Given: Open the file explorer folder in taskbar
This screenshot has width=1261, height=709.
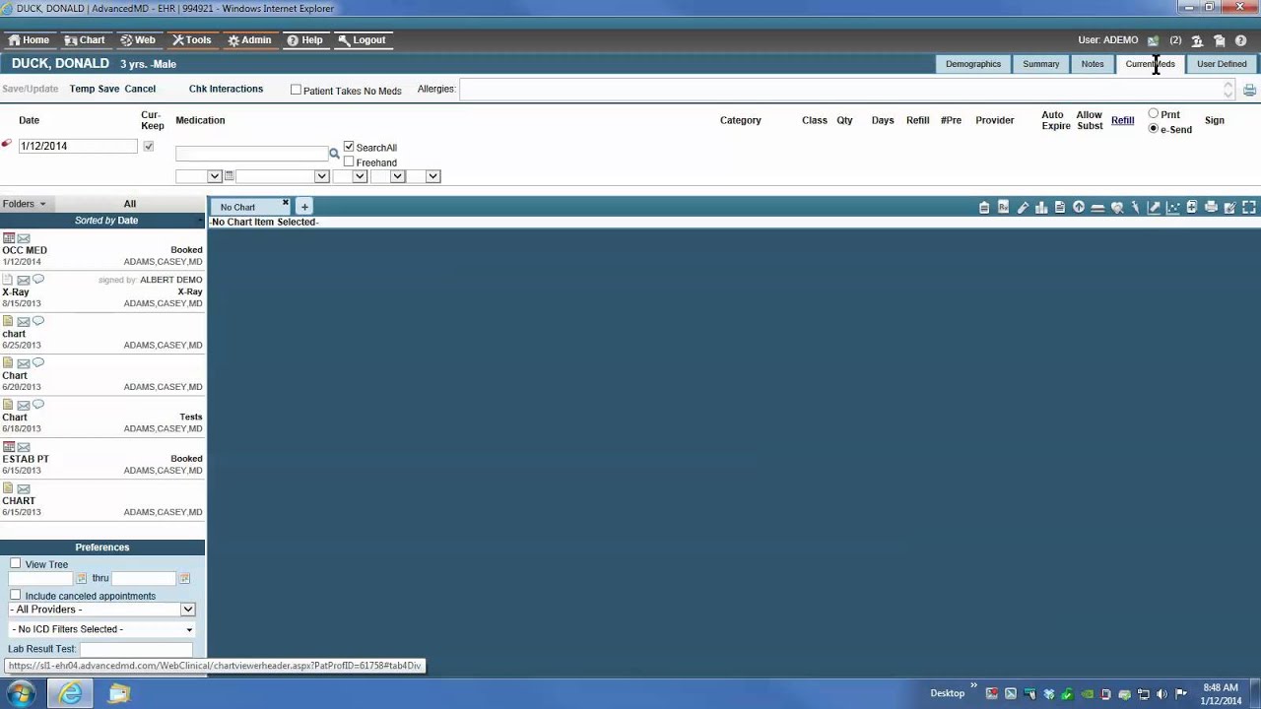Looking at the screenshot, I should [x=119, y=693].
